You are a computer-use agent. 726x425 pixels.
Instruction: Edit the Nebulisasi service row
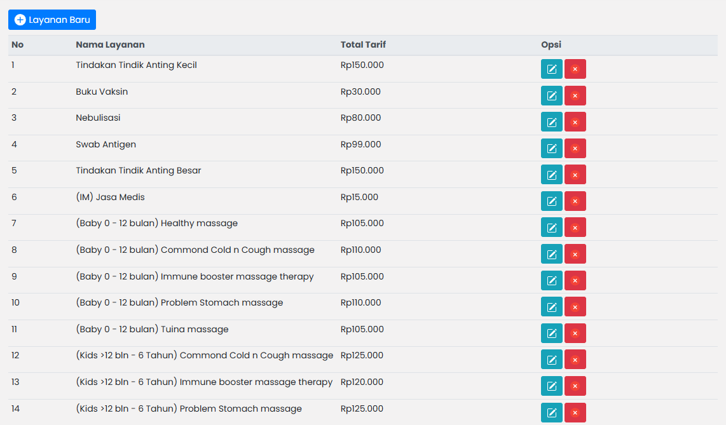coord(551,122)
